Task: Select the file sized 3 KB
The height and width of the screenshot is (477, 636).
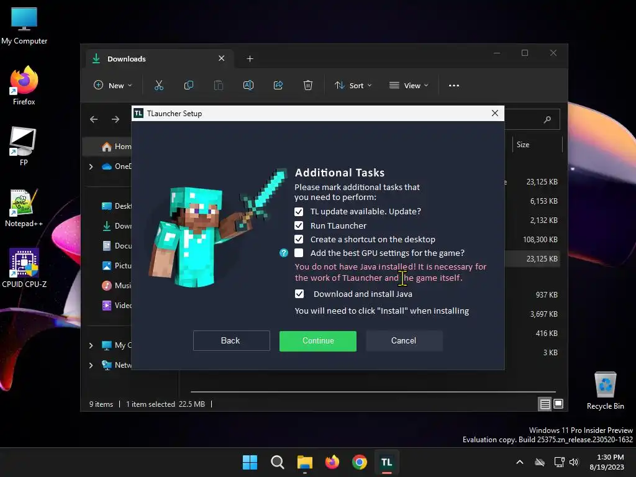Action: coord(550,353)
